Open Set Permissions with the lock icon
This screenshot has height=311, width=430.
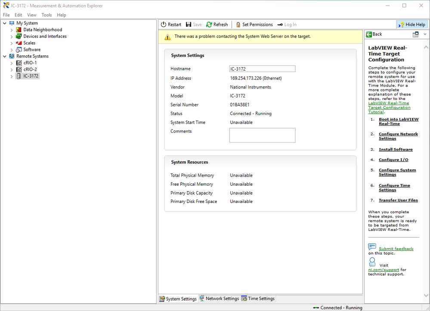coord(238,25)
